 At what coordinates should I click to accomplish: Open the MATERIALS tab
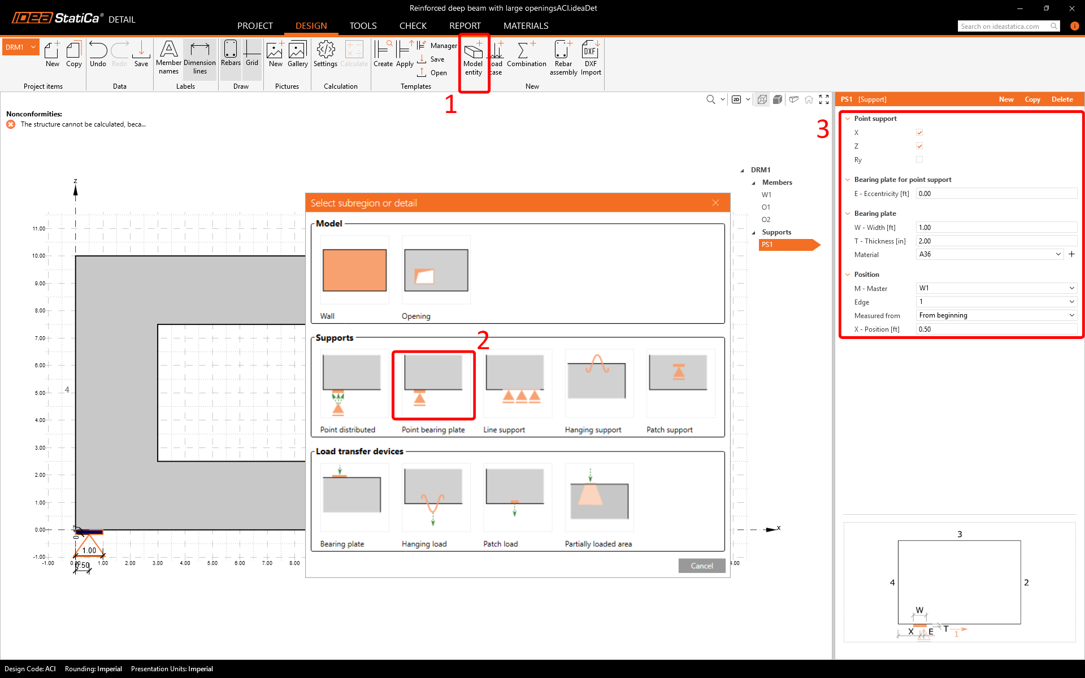click(x=526, y=26)
